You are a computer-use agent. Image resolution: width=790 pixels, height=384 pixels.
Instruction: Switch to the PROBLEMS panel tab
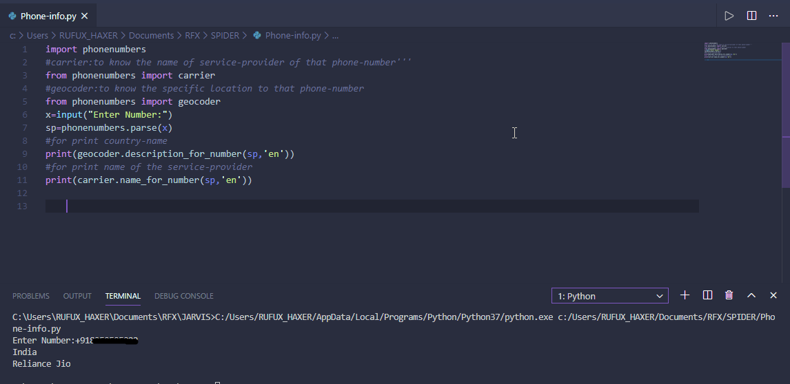[31, 296]
